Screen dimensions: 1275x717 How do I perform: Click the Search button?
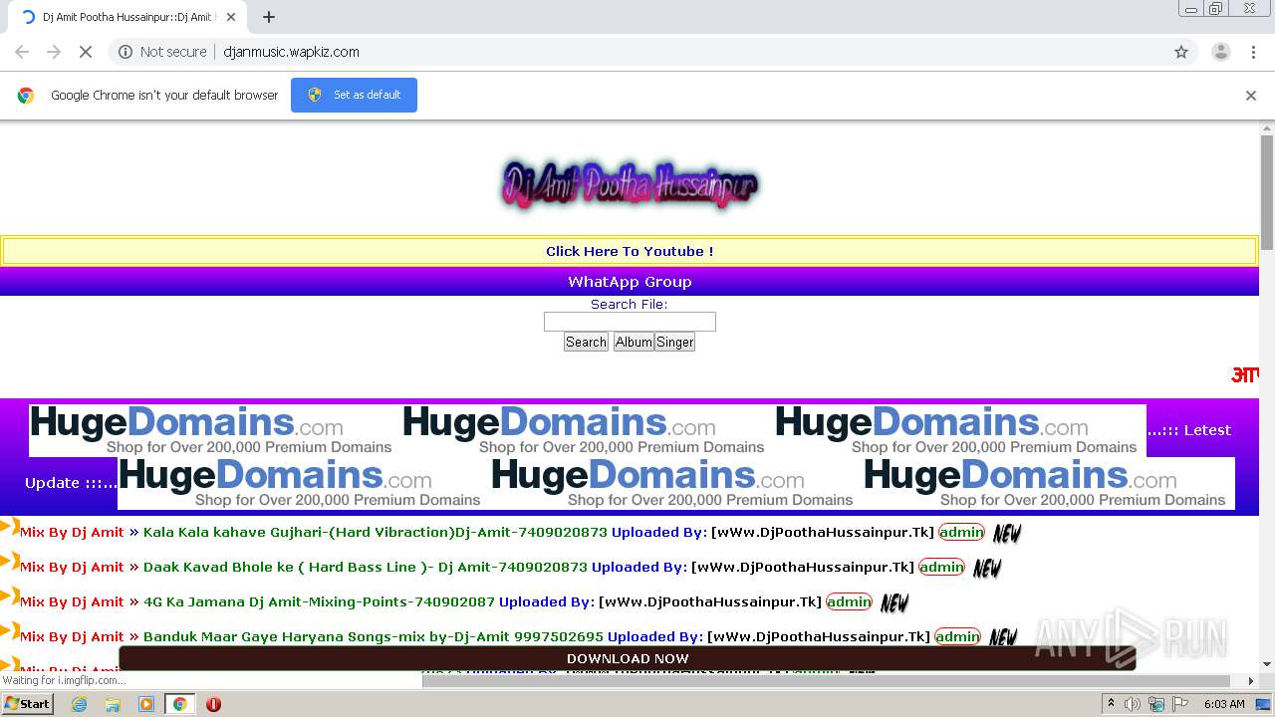pos(586,342)
